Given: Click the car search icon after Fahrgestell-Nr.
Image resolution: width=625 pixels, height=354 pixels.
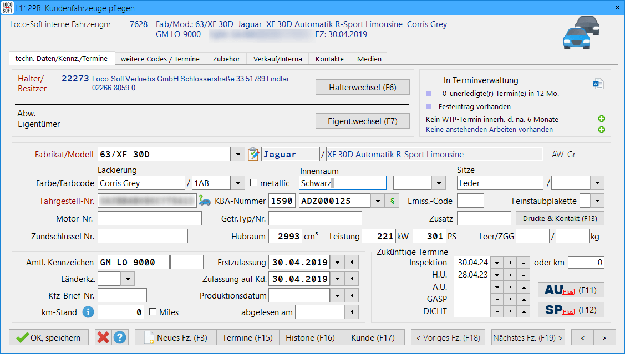Looking at the screenshot, I should click(x=205, y=201).
